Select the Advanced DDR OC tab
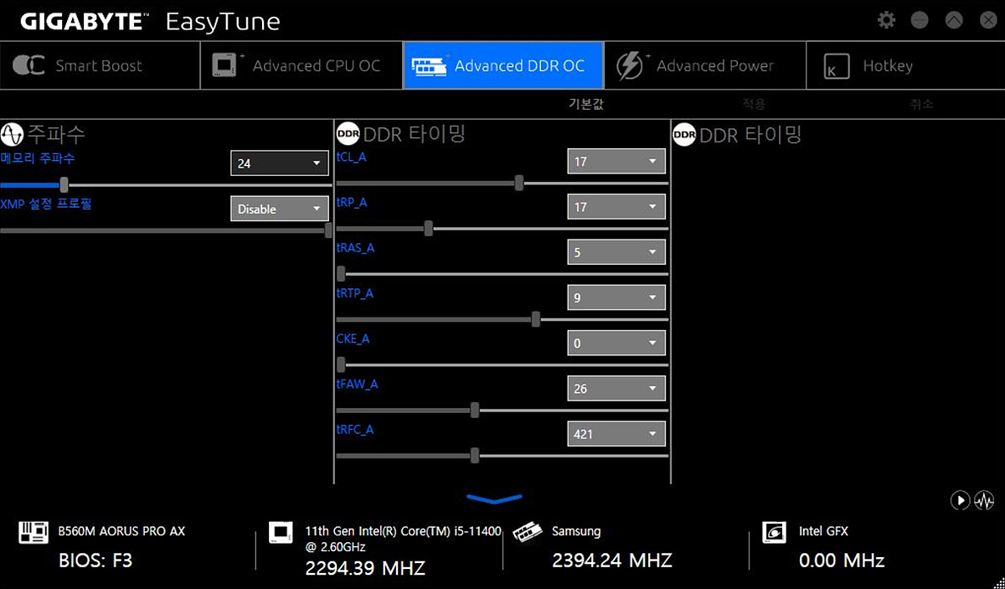The width and height of the screenshot is (1005, 589). [502, 65]
